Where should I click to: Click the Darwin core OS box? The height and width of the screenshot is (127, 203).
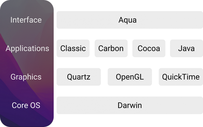130,105
